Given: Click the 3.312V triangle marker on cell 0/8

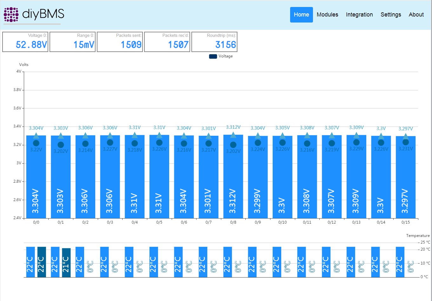Looking at the screenshot, I should coord(233,134).
